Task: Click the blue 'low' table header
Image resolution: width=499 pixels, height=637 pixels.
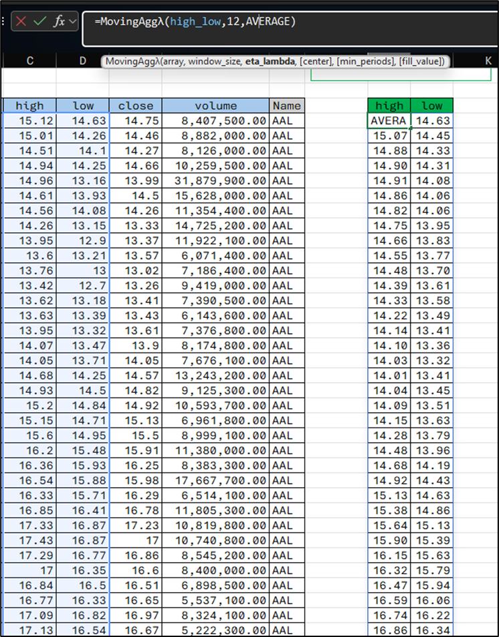Action: point(83,106)
